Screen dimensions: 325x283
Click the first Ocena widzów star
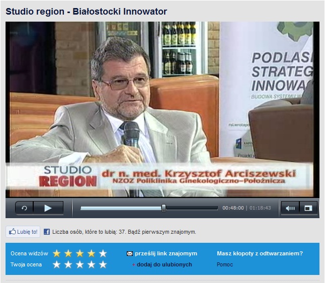click(x=56, y=253)
